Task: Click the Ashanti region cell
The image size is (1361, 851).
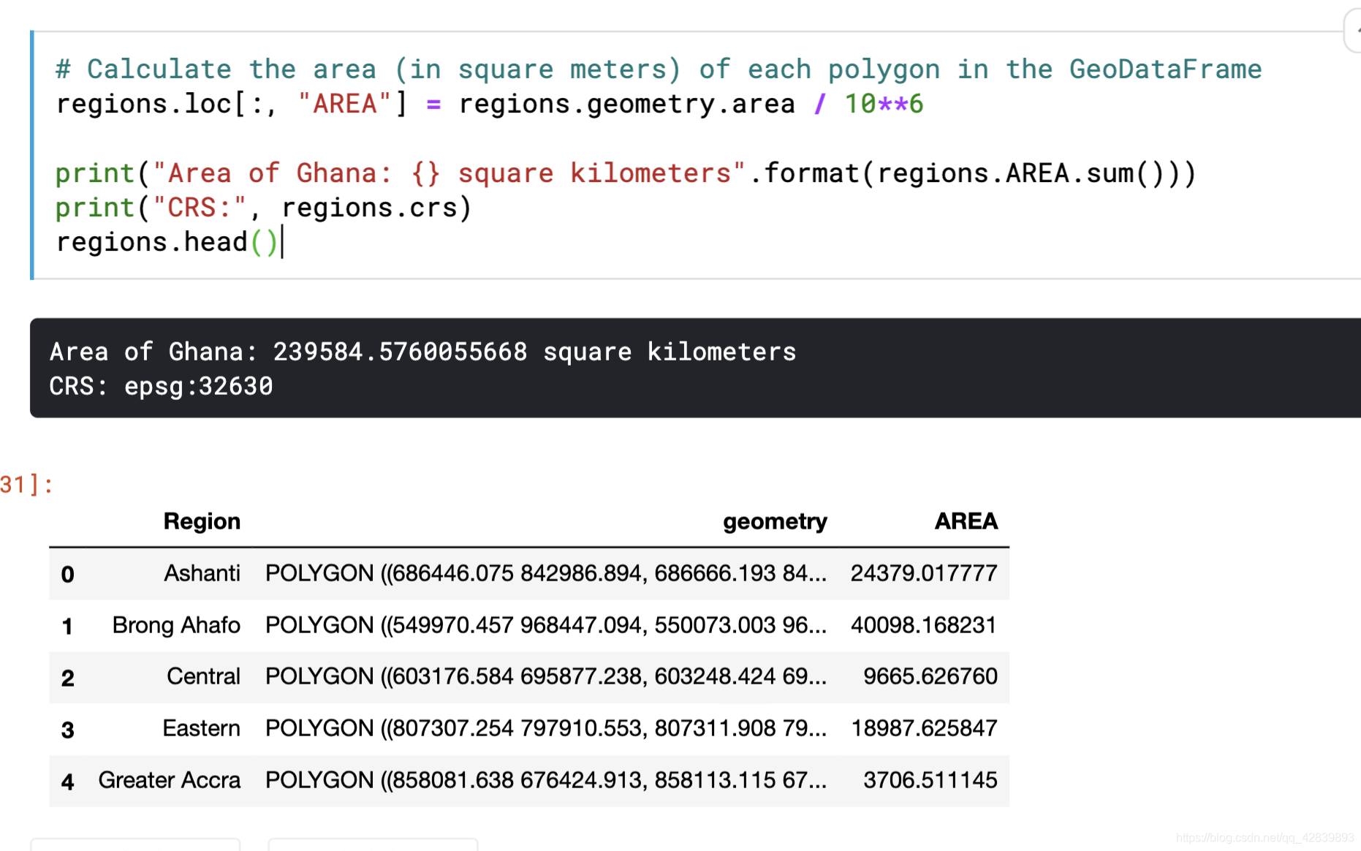Action: pyautogui.click(x=202, y=573)
